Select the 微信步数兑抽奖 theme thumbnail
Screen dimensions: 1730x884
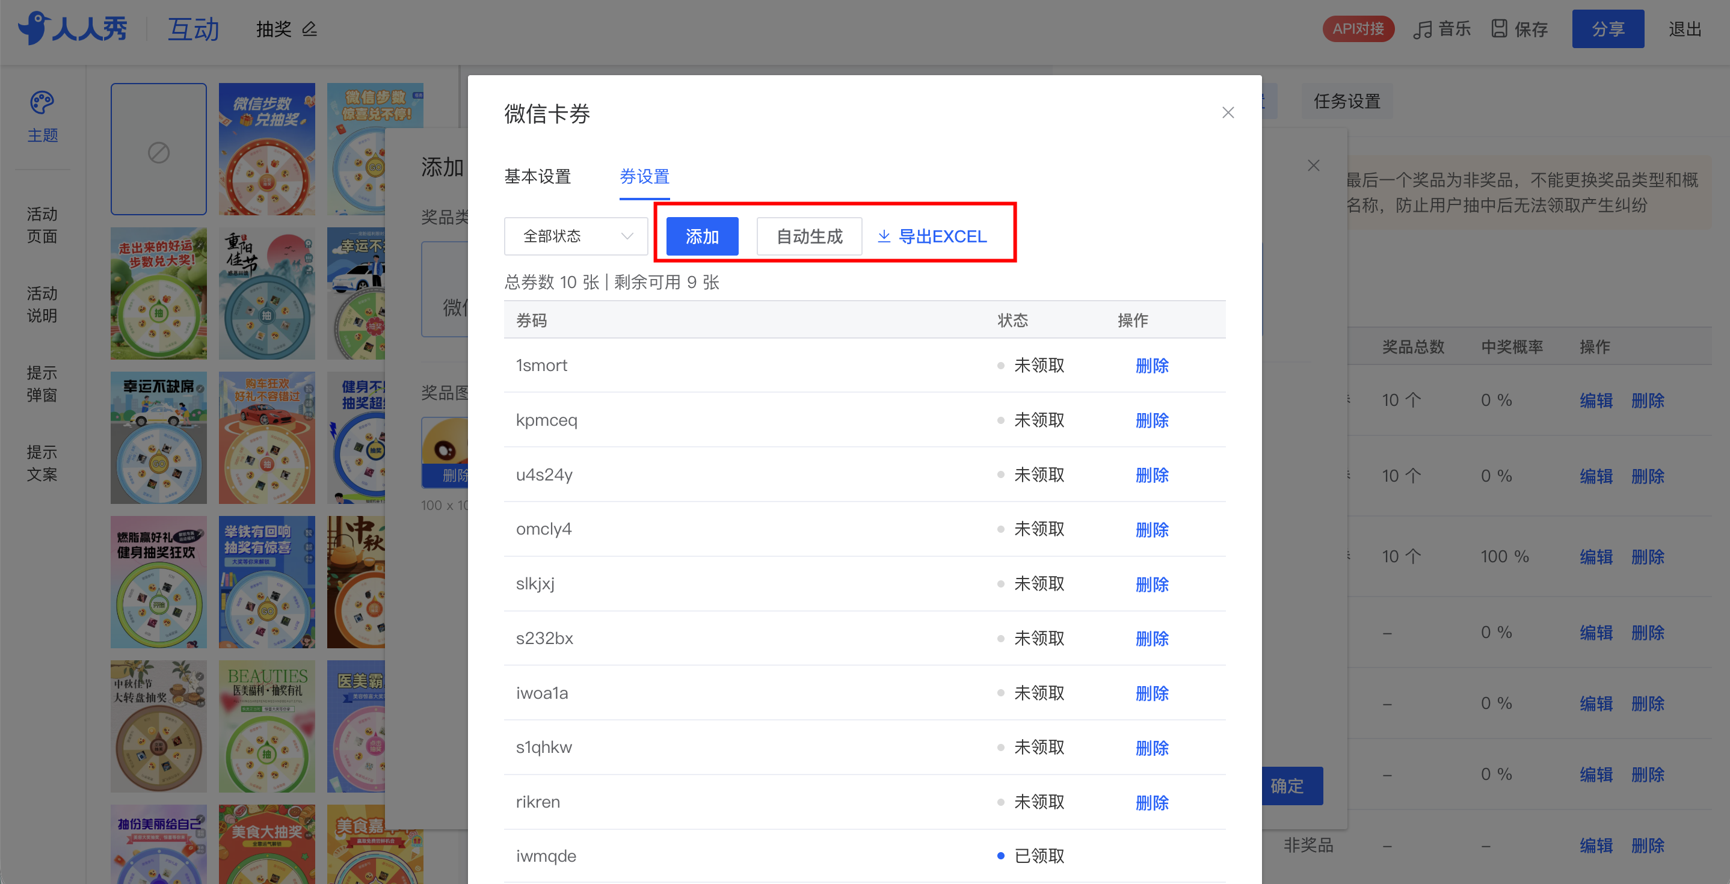point(266,149)
